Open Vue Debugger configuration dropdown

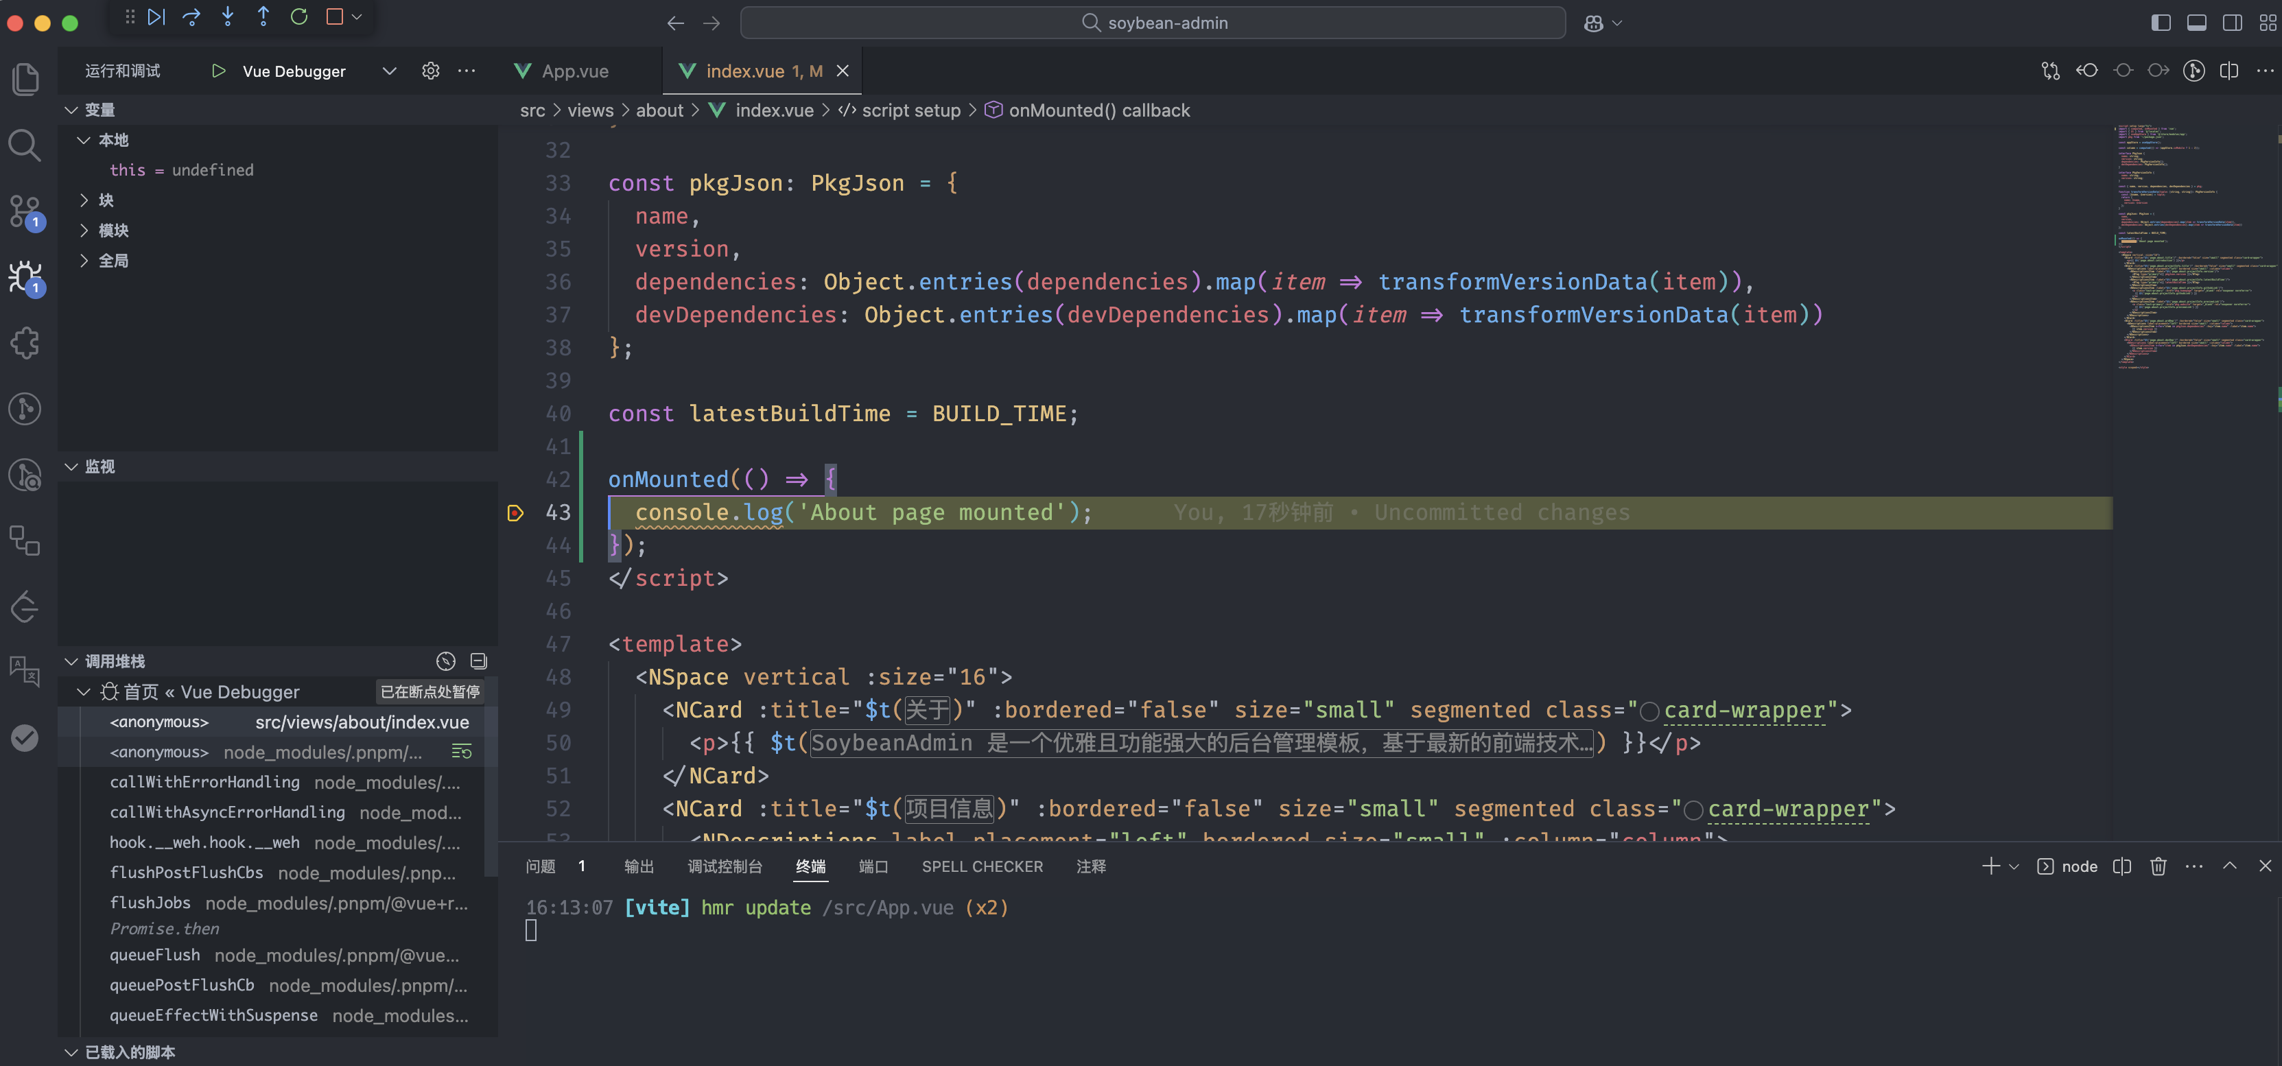tap(389, 71)
